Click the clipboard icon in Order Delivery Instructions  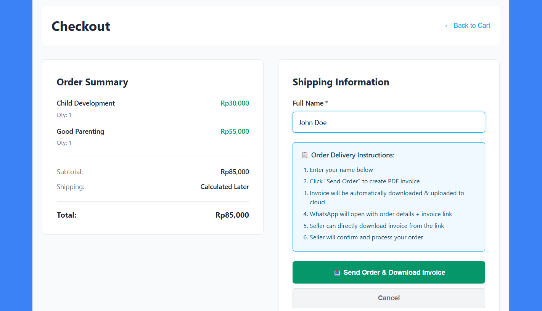(304, 155)
